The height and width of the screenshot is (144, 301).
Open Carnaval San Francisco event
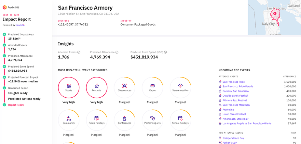pos(236,91)
